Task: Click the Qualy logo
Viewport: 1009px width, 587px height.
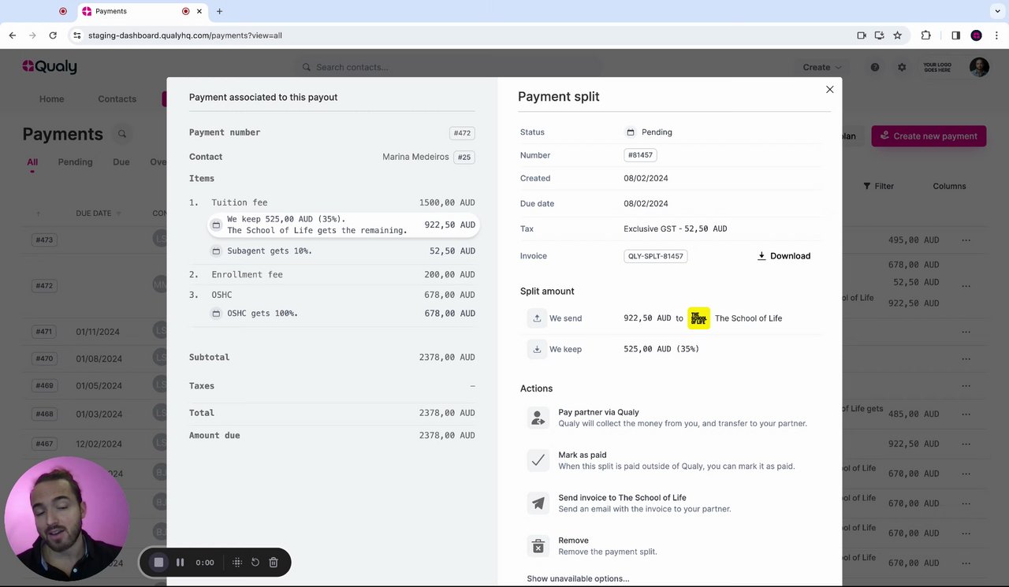Action: (49, 67)
